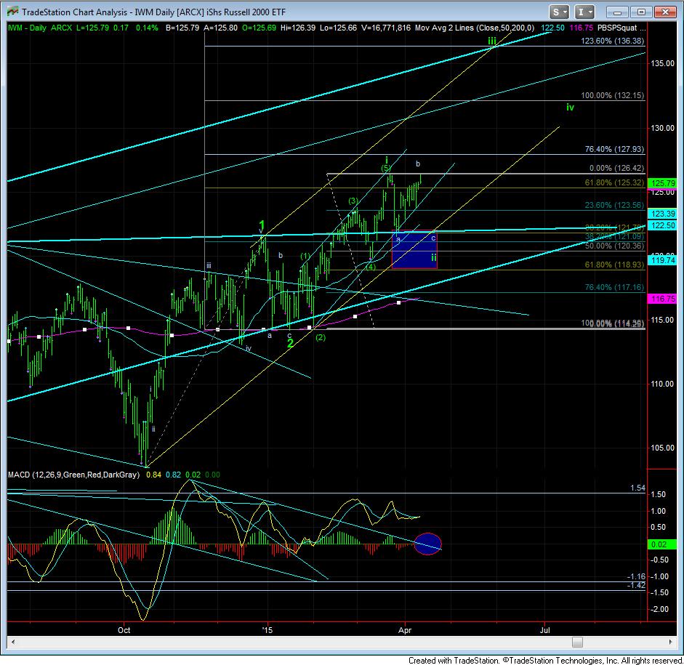This screenshot has height=665, width=684.
Task: Click the 1.54 MACD level label
Action: click(x=637, y=488)
